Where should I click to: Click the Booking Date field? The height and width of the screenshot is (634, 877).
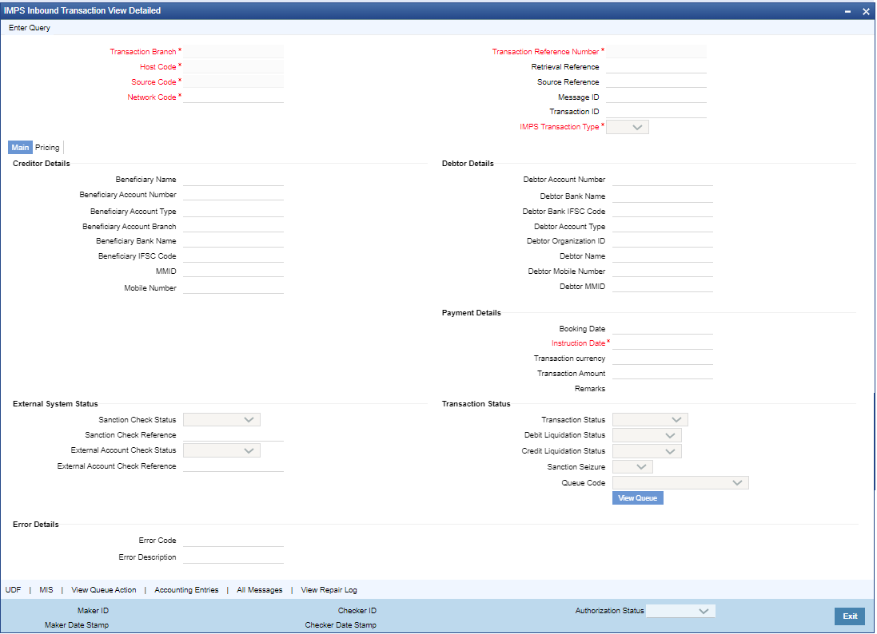click(x=663, y=328)
